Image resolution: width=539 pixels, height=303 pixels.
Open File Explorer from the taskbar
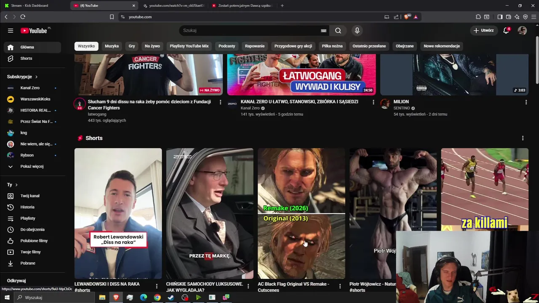click(x=102, y=298)
